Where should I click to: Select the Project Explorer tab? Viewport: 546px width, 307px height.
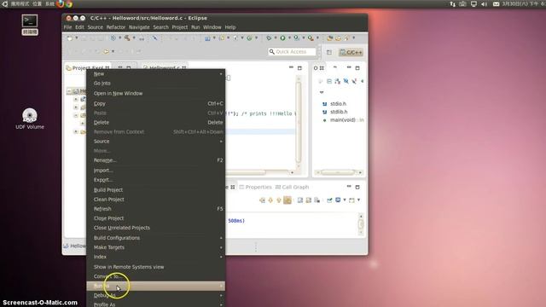(x=87, y=68)
